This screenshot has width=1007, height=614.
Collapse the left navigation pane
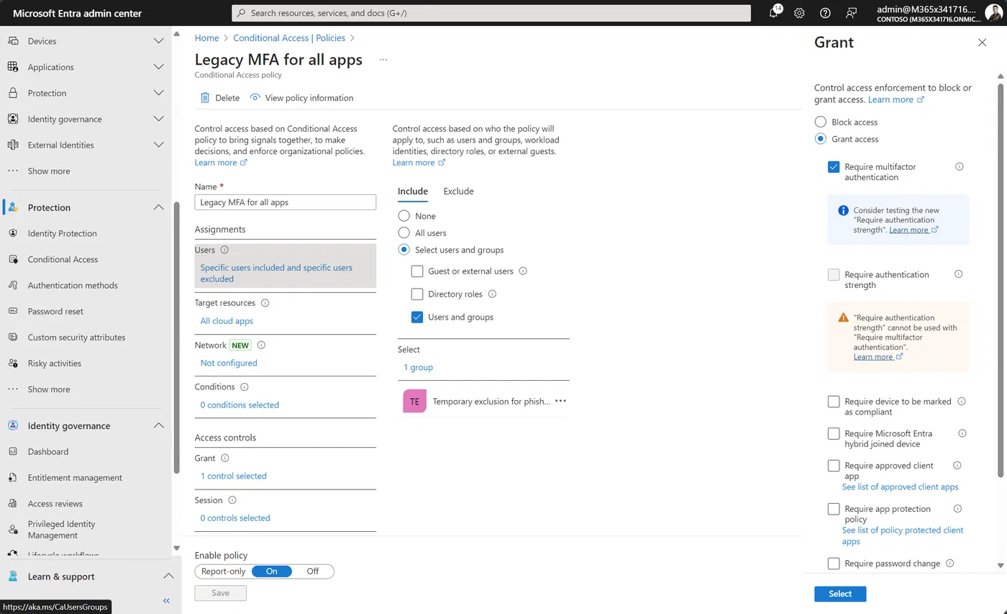click(166, 600)
